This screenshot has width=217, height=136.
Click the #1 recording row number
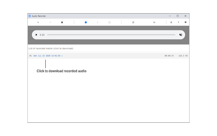(31, 56)
